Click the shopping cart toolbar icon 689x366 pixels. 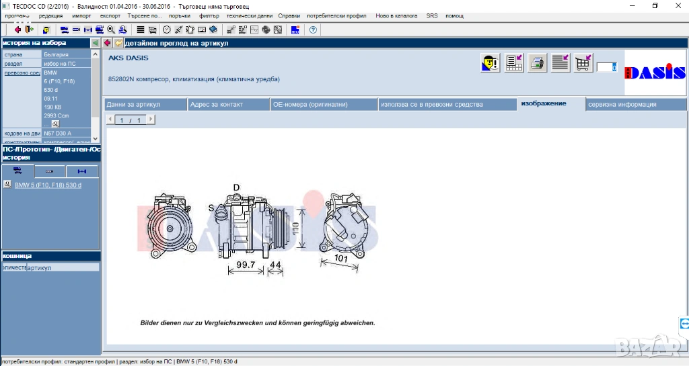[153, 30]
